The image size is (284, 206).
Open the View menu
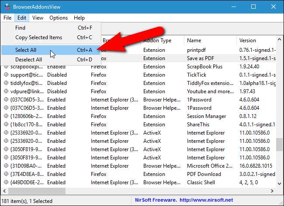(38, 18)
